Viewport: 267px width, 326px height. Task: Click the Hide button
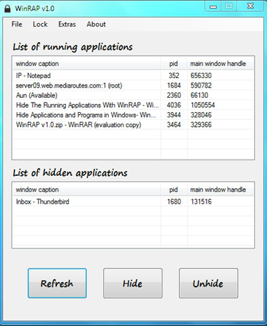[132, 283]
